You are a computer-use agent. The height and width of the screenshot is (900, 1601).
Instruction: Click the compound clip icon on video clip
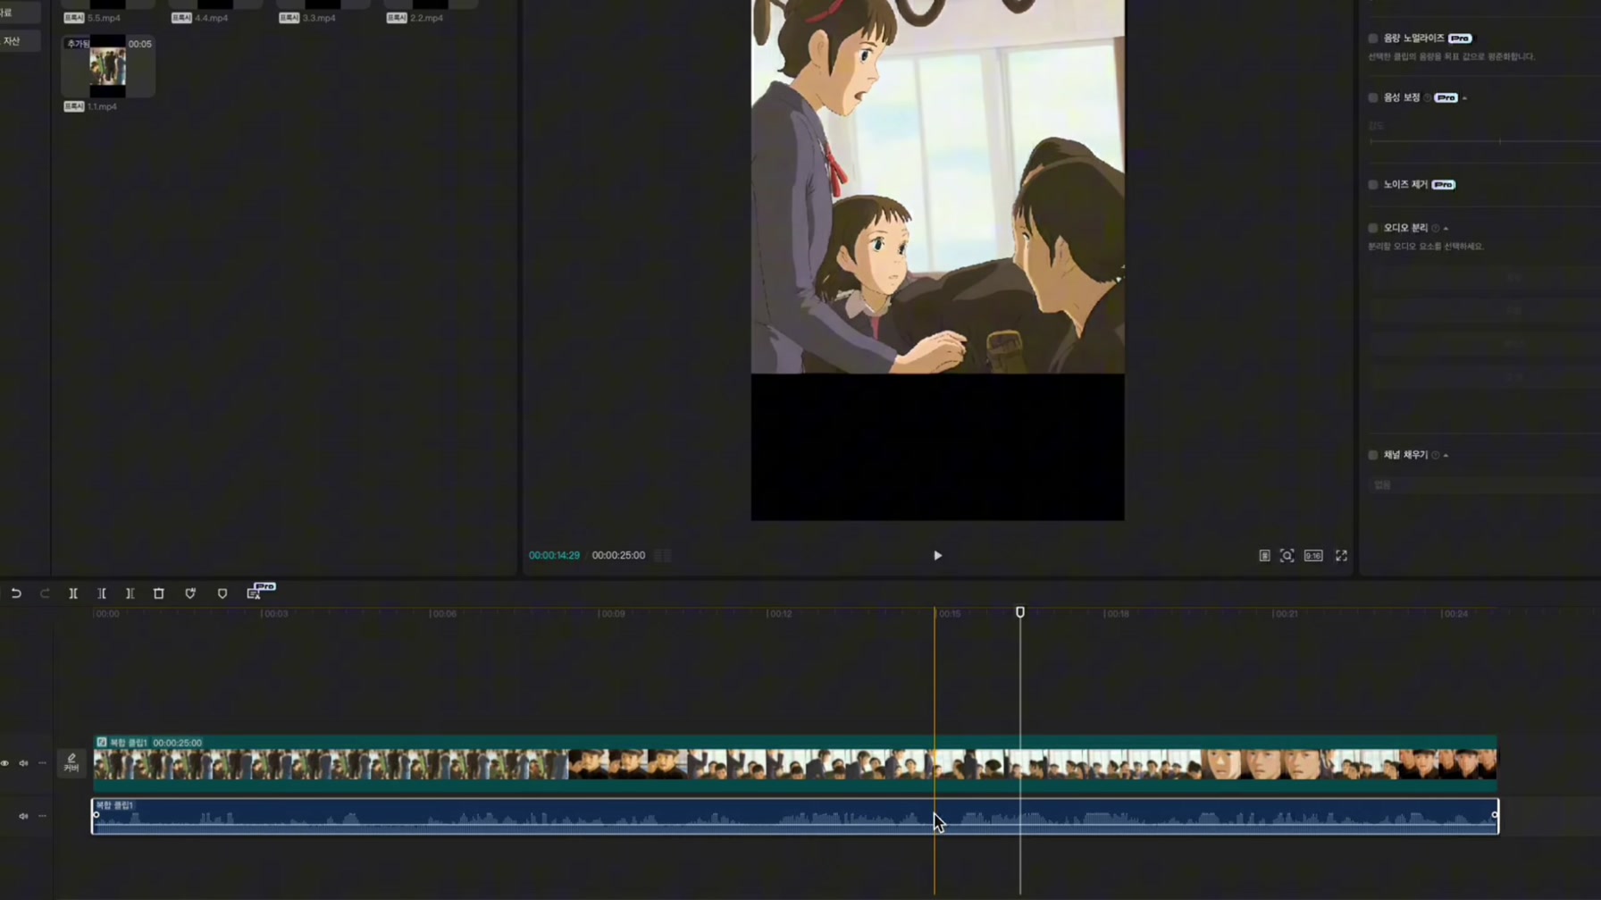coord(102,742)
